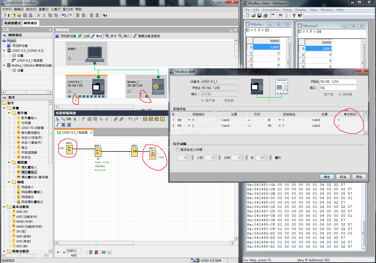376x263 pixels.
Task: Enable the custom sync interval checkbox
Action: (178, 150)
